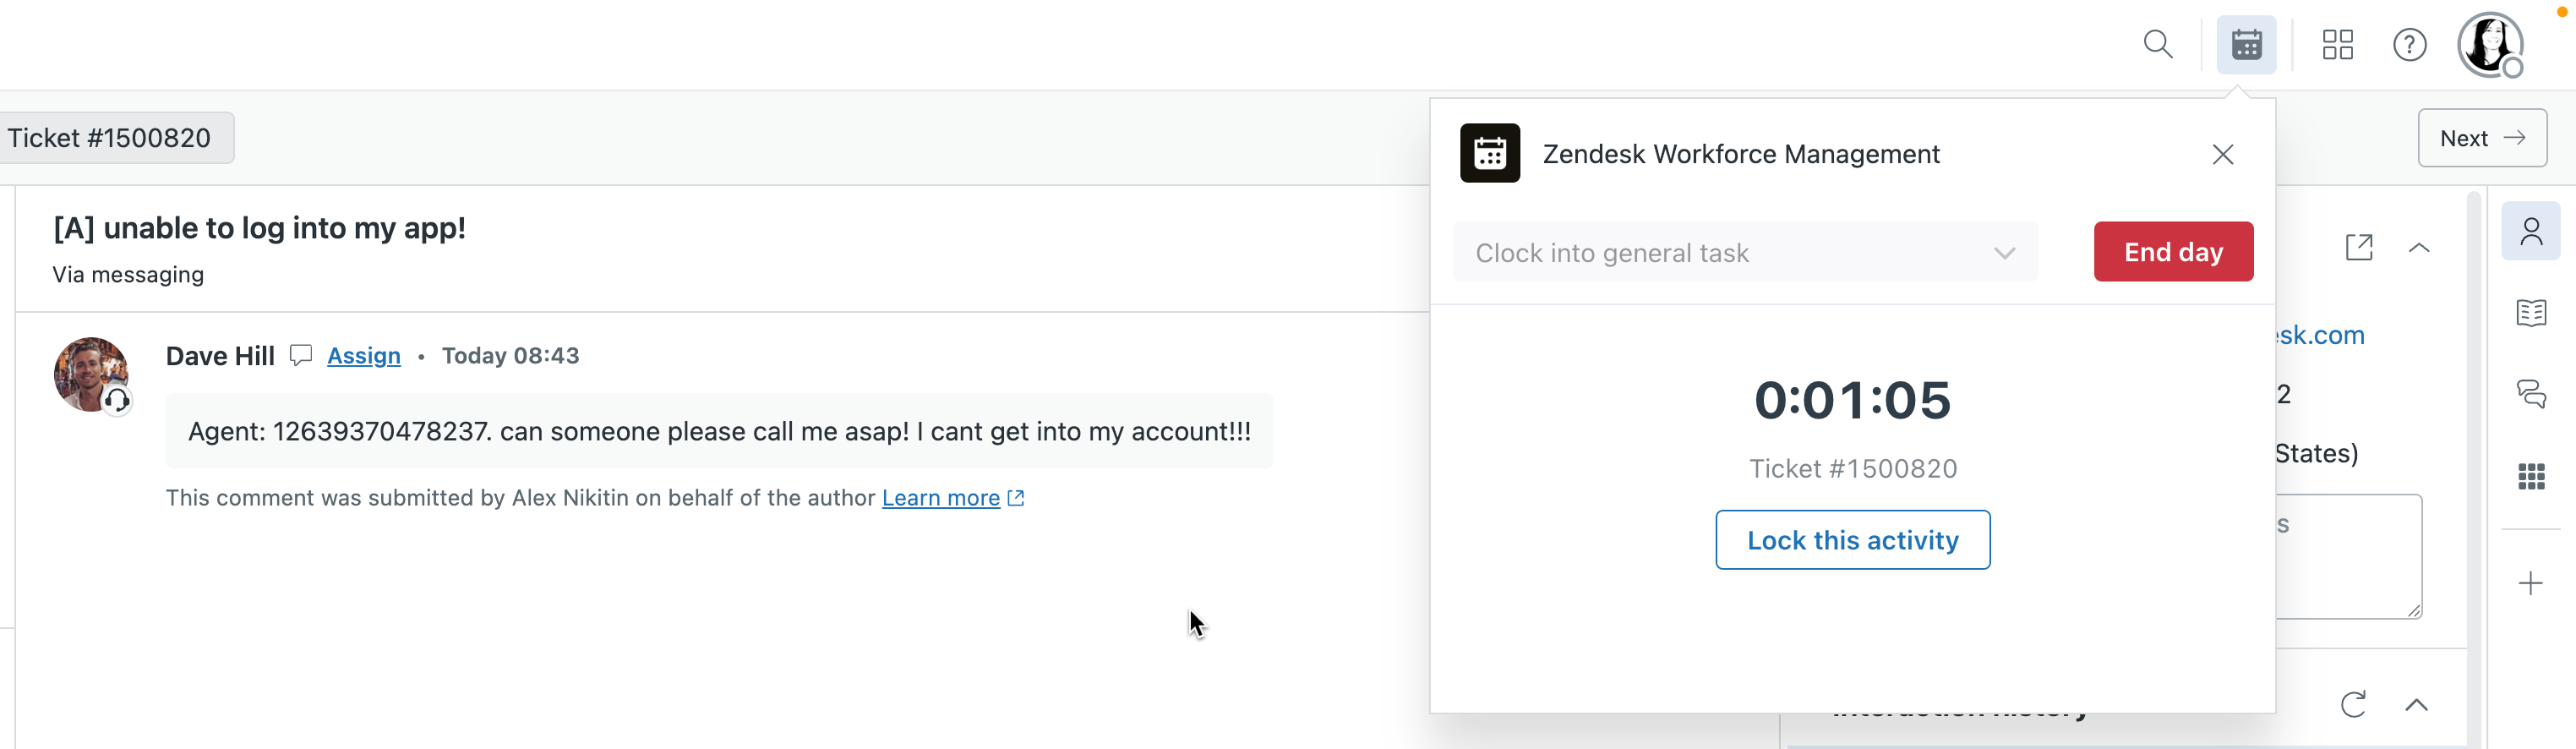2576x749 pixels.
Task: Click Lock this activity button
Action: pyautogui.click(x=1852, y=540)
